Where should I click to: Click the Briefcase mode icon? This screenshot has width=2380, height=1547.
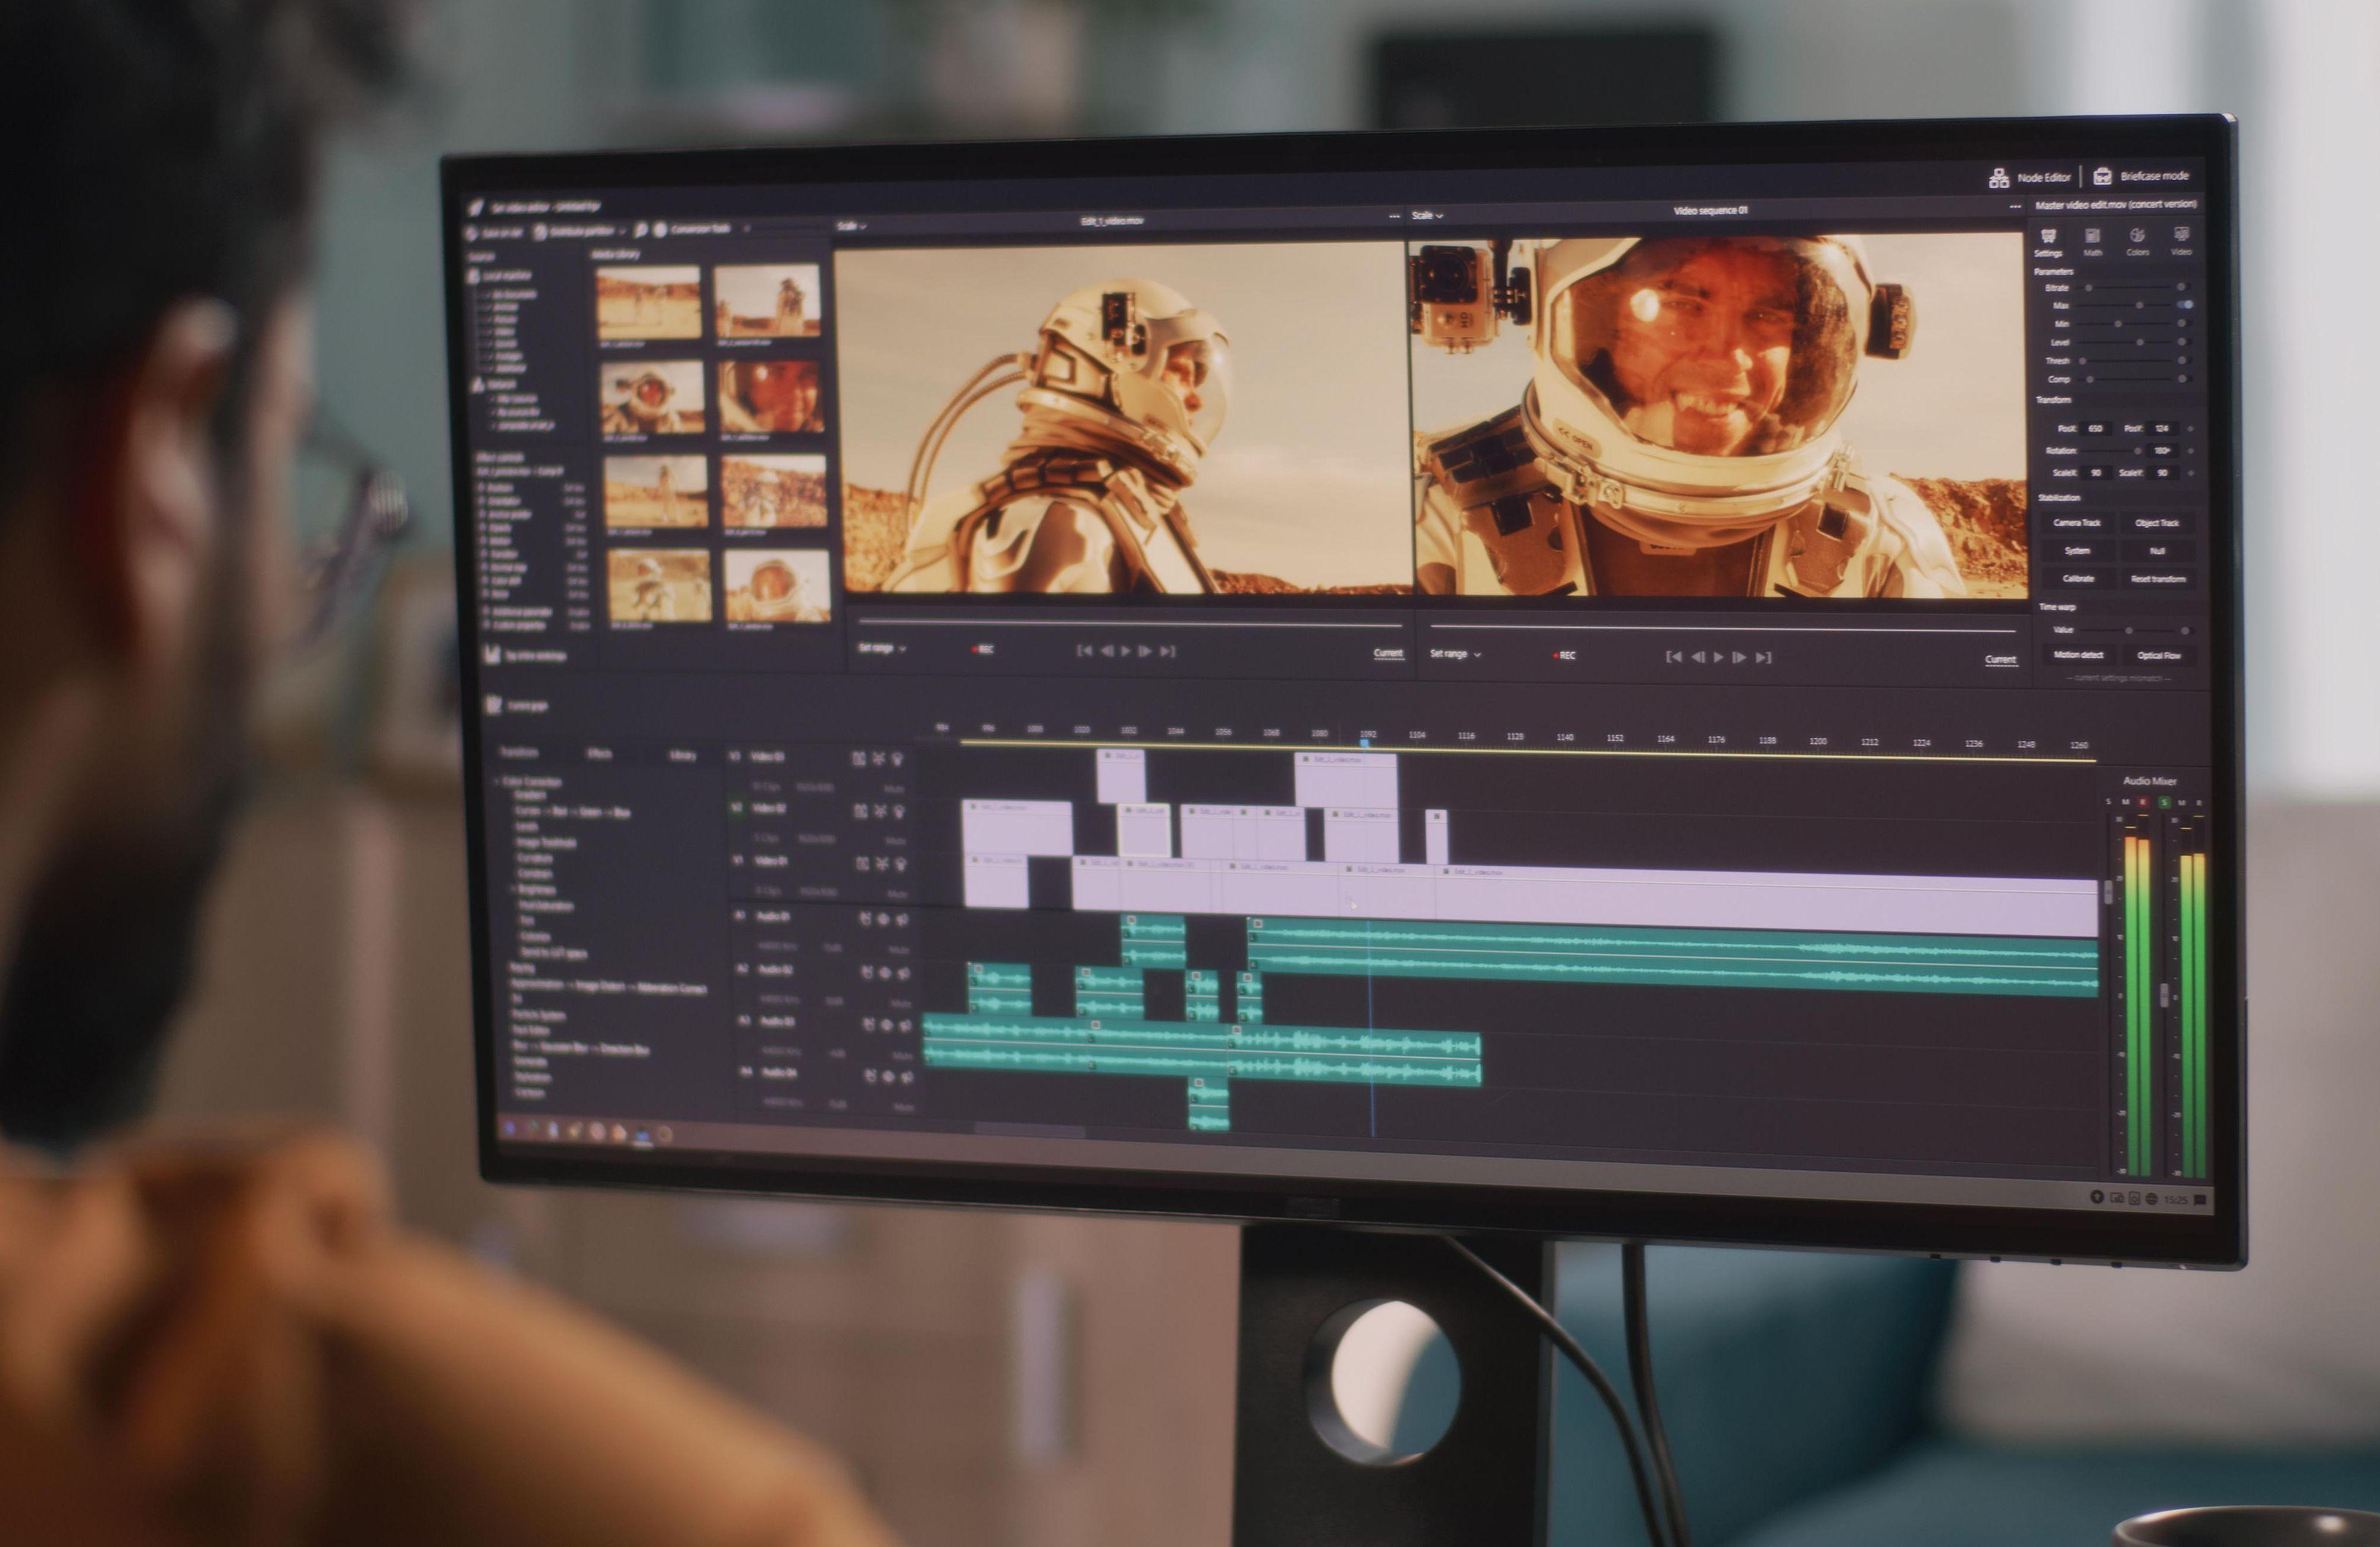[x=2102, y=176]
